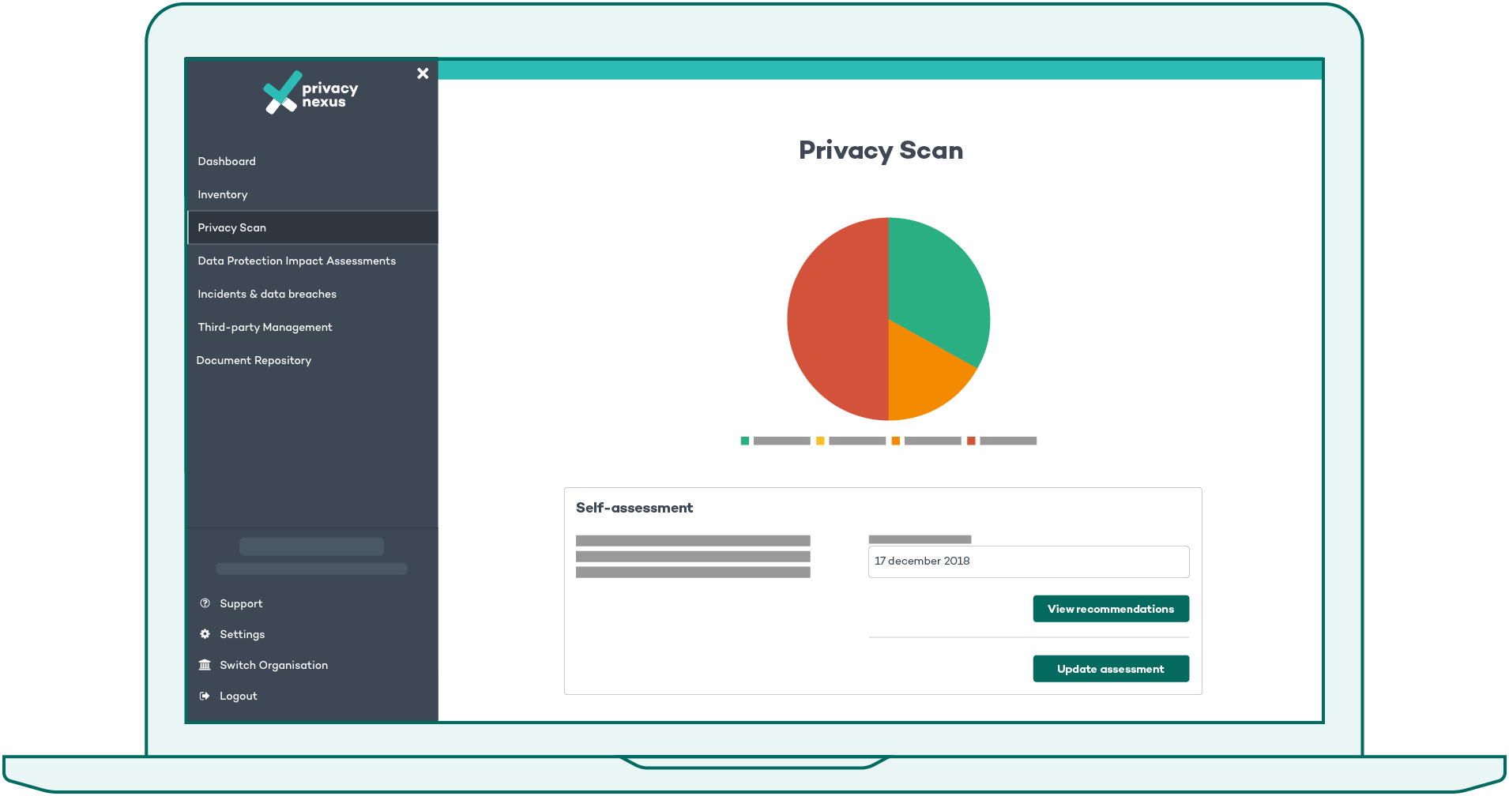Click the red legend swatch
Image resolution: width=1509 pixels, height=796 pixels.
click(971, 441)
